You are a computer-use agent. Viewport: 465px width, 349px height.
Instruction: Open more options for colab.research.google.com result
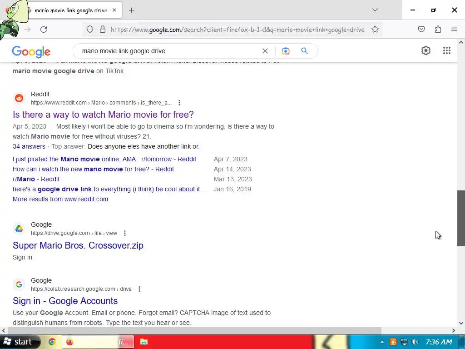[x=139, y=289]
